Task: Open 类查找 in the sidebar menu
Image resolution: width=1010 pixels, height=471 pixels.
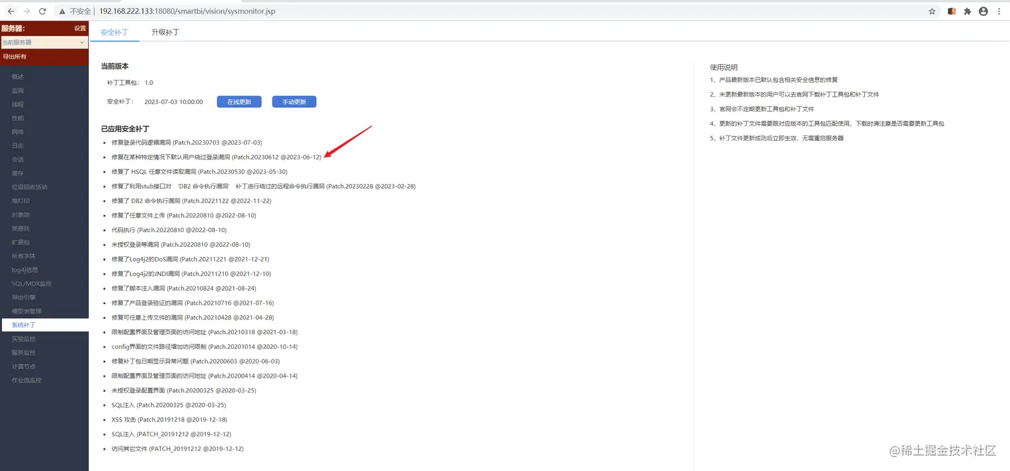Action: pos(21,228)
